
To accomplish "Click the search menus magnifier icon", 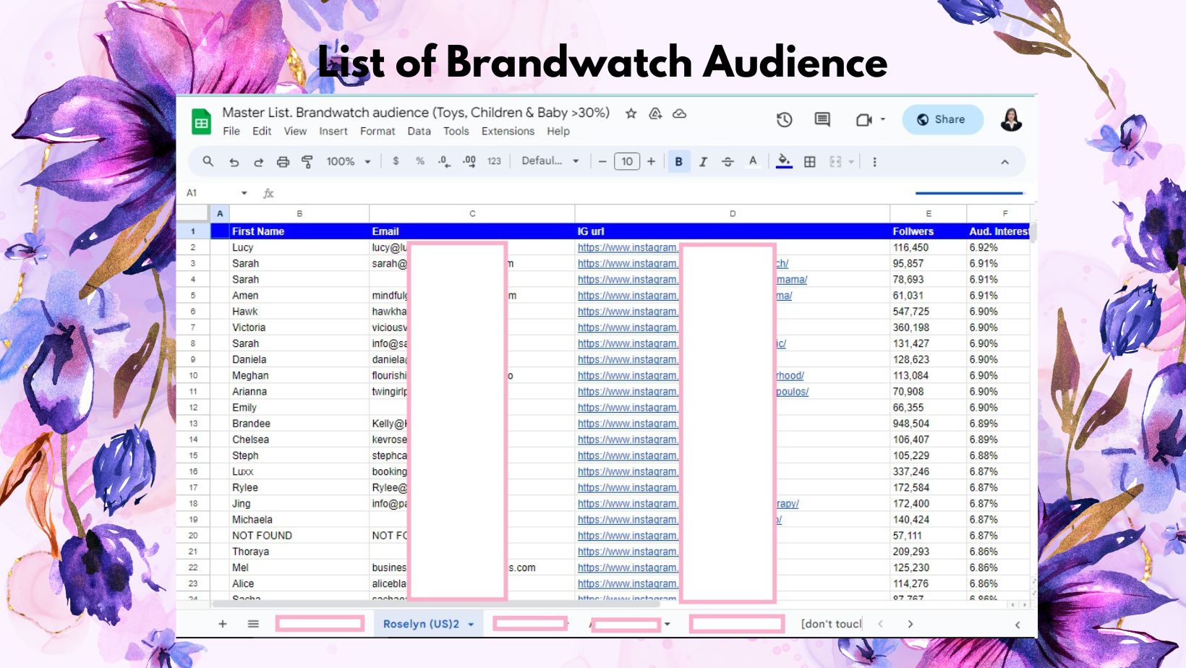I will tap(208, 162).
